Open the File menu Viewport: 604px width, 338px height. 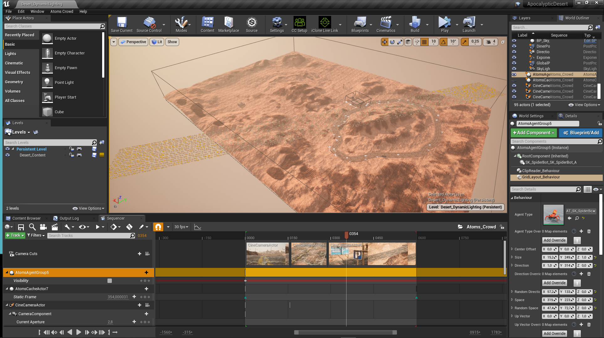click(9, 11)
